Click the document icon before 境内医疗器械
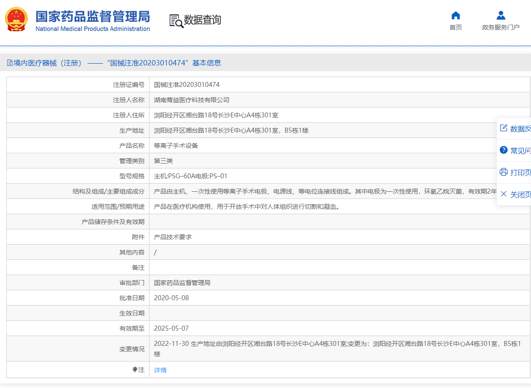This screenshot has height=388, width=531. (10, 63)
